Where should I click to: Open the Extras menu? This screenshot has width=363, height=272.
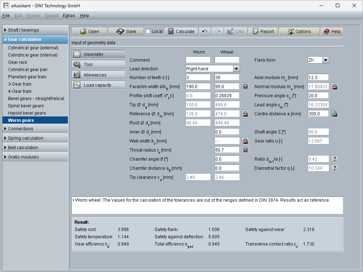[69, 16]
